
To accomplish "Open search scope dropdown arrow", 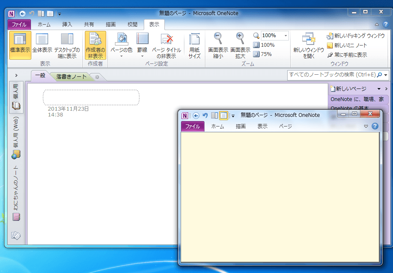I will pos(385,75).
